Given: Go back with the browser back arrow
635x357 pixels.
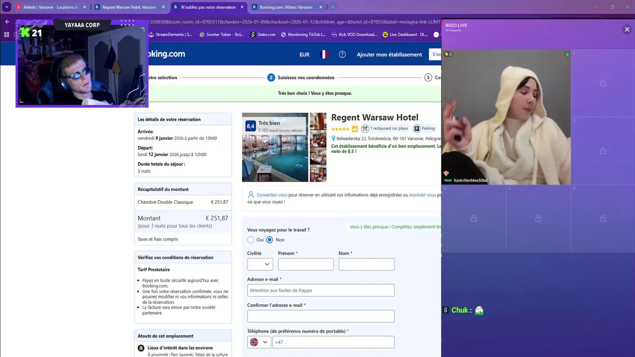Looking at the screenshot, I should click(x=7, y=21).
